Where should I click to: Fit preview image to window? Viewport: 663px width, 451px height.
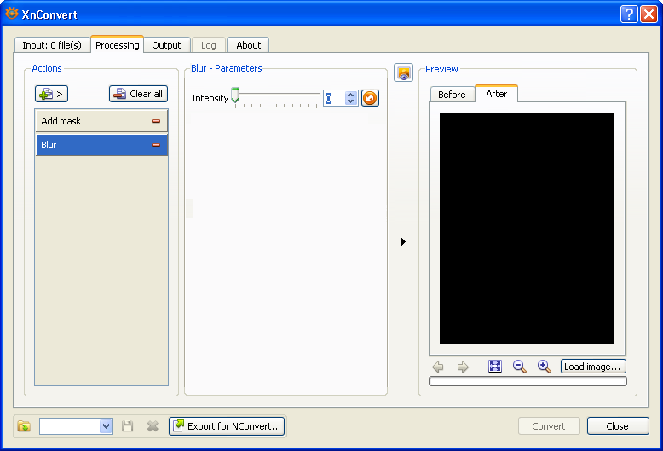click(x=495, y=367)
